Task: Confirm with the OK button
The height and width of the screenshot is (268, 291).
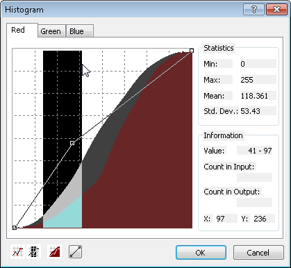Action: click(201, 253)
